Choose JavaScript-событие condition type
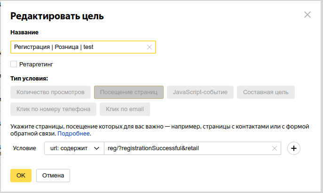Image resolution: width=323 pixels, height=193 pixels. click(x=200, y=92)
